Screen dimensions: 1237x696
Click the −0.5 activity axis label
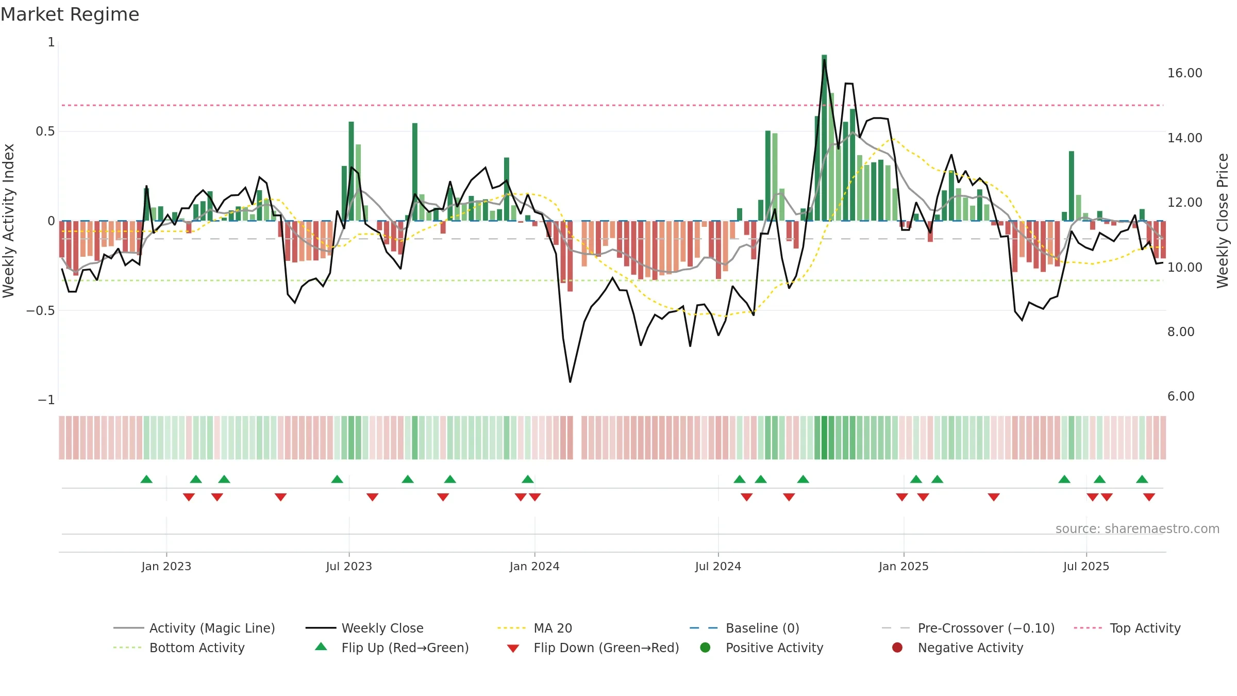click(x=40, y=311)
